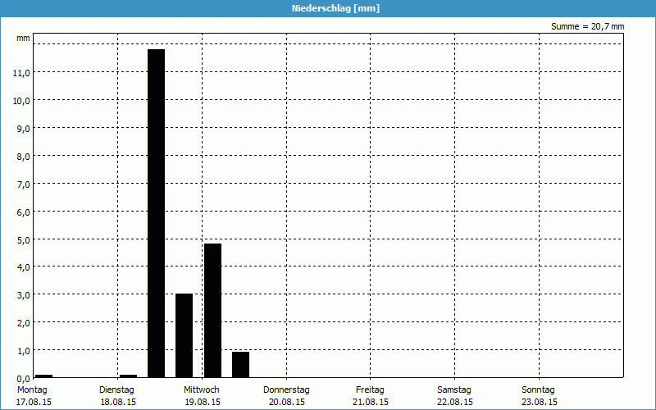Select the 23.08.15 date label

click(538, 402)
